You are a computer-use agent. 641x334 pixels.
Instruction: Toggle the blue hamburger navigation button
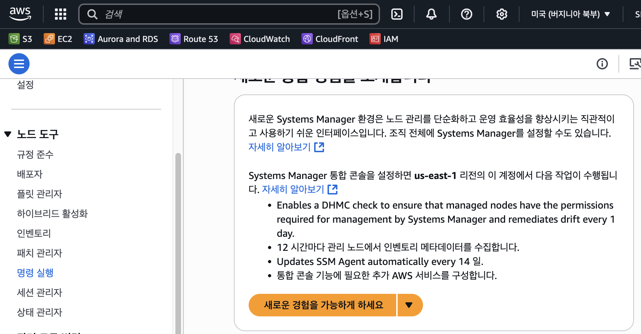[x=19, y=64]
